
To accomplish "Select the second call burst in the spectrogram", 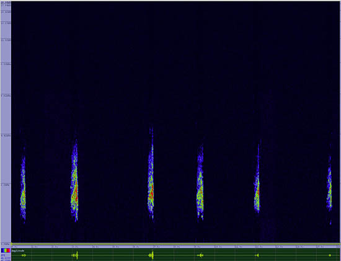I will pos(74,181).
